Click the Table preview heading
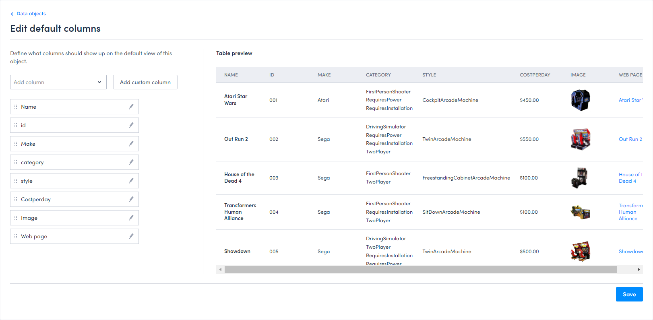This screenshot has width=653, height=320. [x=234, y=53]
